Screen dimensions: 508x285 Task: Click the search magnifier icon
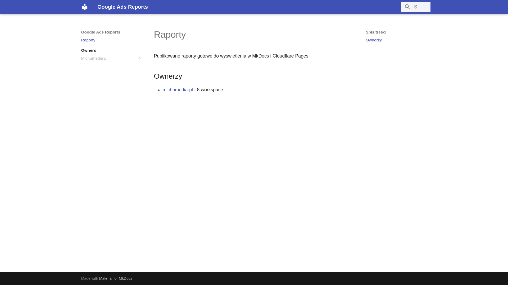coord(407,7)
